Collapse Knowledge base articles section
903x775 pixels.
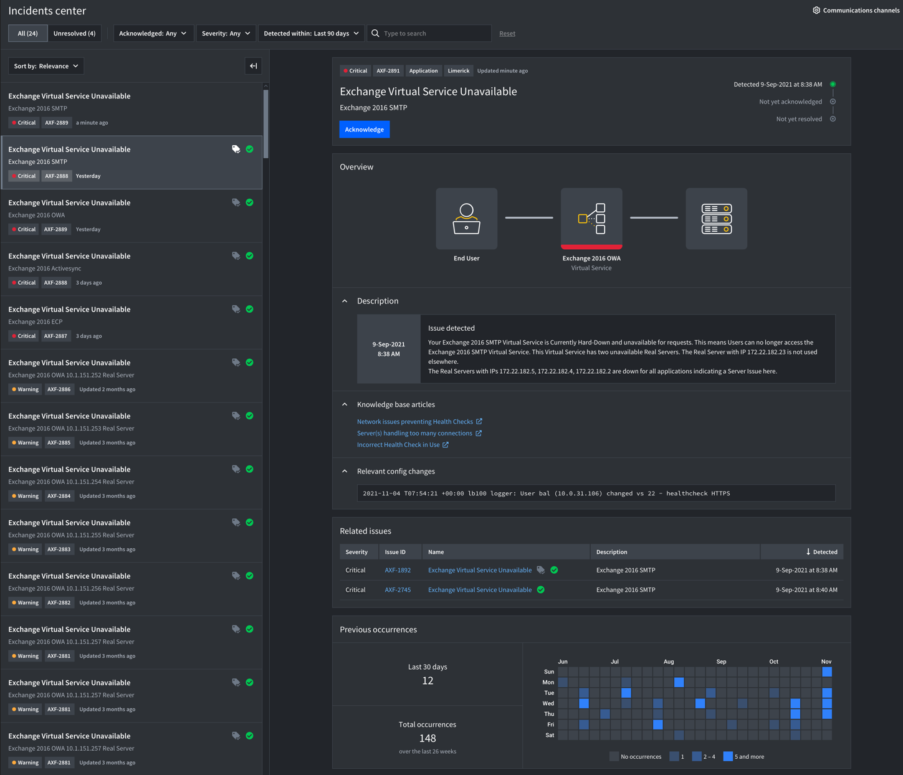(345, 404)
